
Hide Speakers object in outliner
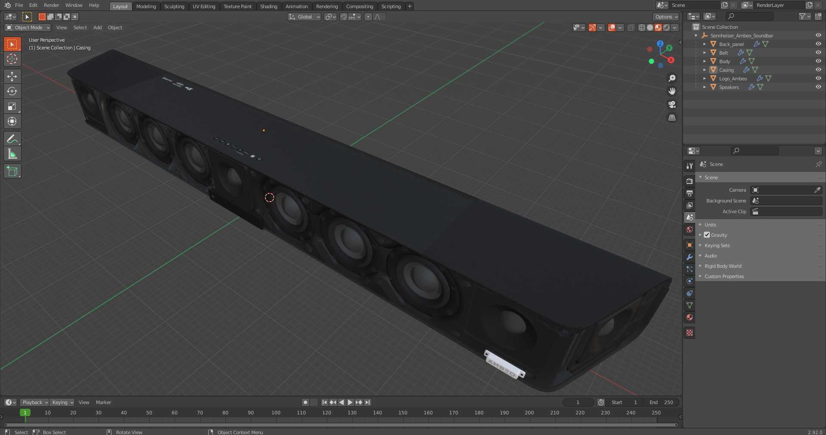pyautogui.click(x=818, y=87)
